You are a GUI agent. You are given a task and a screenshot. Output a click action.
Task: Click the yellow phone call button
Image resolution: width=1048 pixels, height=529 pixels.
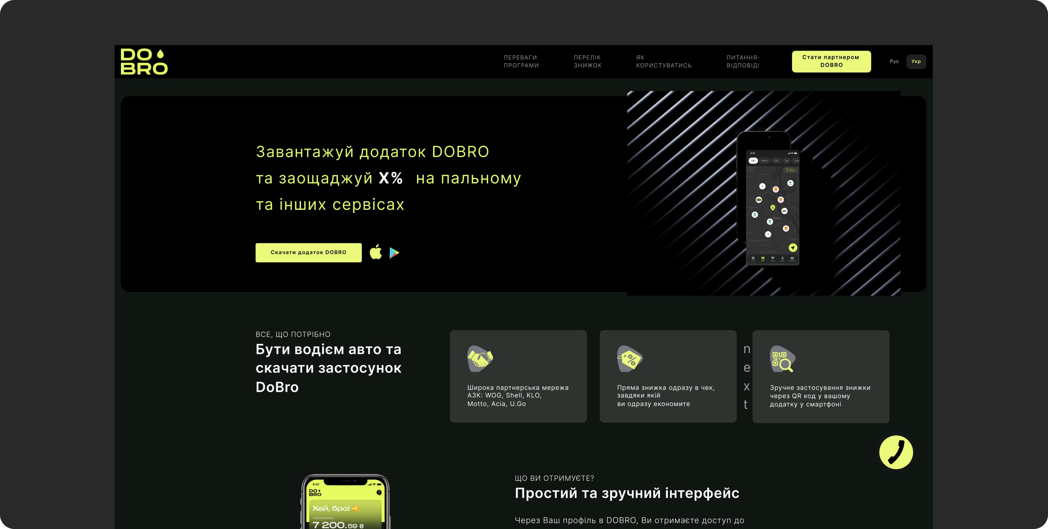pos(896,452)
